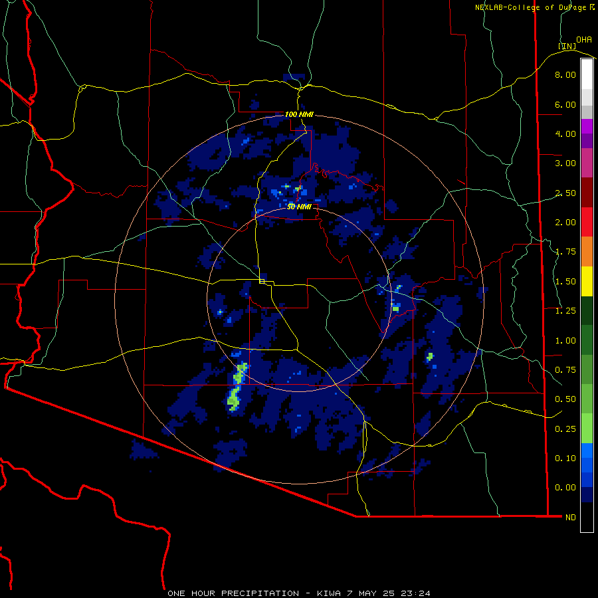Image resolution: width=598 pixels, height=598 pixels.
Task: Click the 1.75 legend value
Action: coord(565,252)
